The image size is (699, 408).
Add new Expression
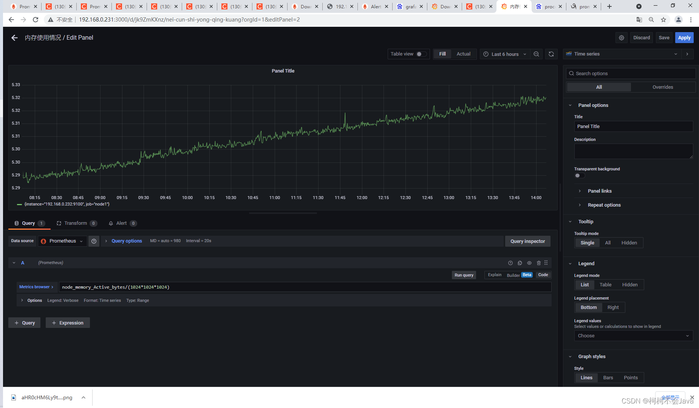coord(68,323)
